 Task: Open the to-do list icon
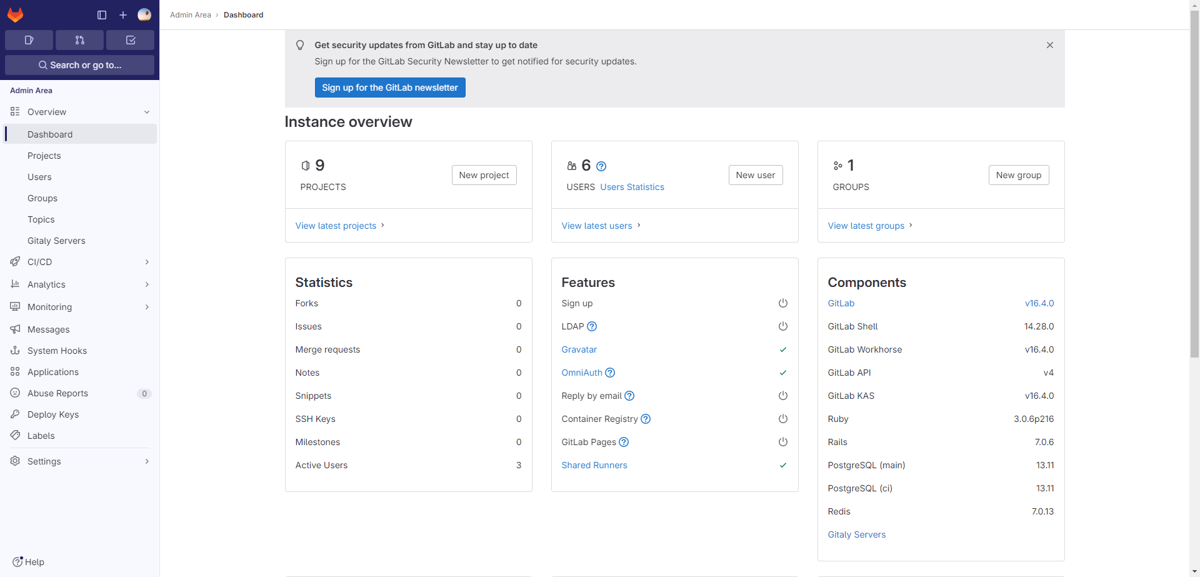[x=131, y=40]
